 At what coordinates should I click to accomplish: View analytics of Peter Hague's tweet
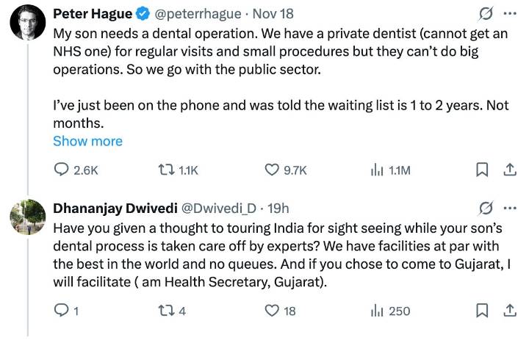(x=377, y=170)
